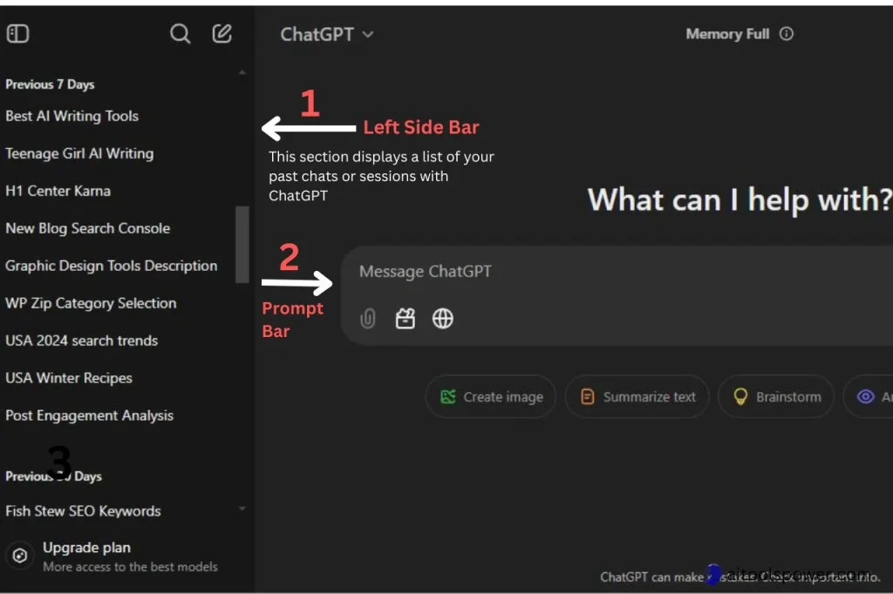This screenshot has width=893, height=594.
Task: Click the Memory Full label
Action: 727,34
